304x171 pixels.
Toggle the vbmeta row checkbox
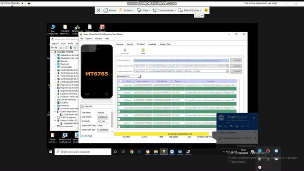tap(119, 93)
